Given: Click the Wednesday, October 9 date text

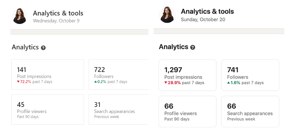Looking at the screenshot, I should click(x=56, y=21).
